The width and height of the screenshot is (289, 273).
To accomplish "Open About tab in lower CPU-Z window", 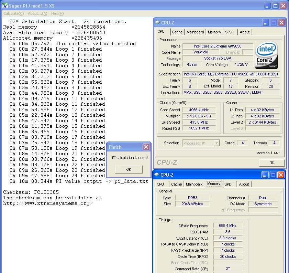I will click(244, 184).
